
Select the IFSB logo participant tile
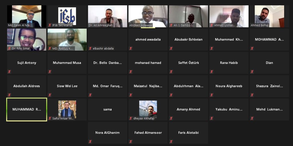pos(67,16)
